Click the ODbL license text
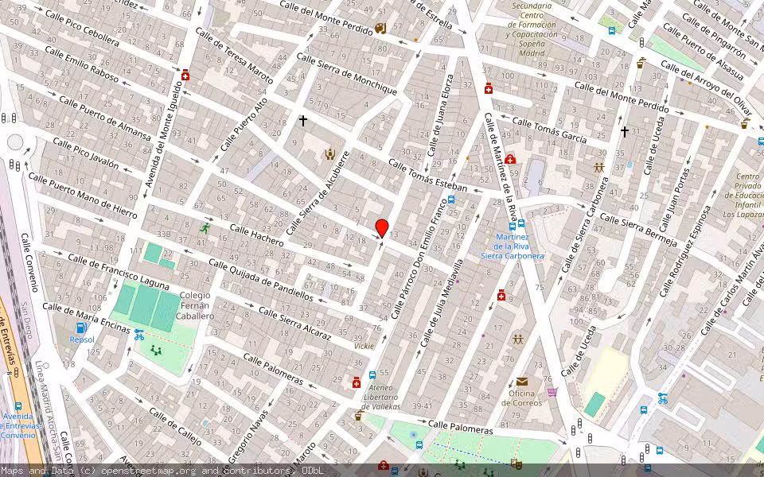Viewport: 764px width, 477px height. pos(314,470)
